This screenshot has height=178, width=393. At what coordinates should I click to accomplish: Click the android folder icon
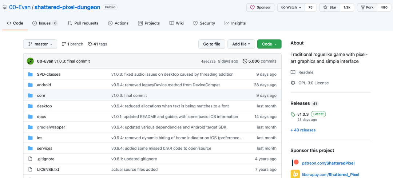[x=30, y=85]
